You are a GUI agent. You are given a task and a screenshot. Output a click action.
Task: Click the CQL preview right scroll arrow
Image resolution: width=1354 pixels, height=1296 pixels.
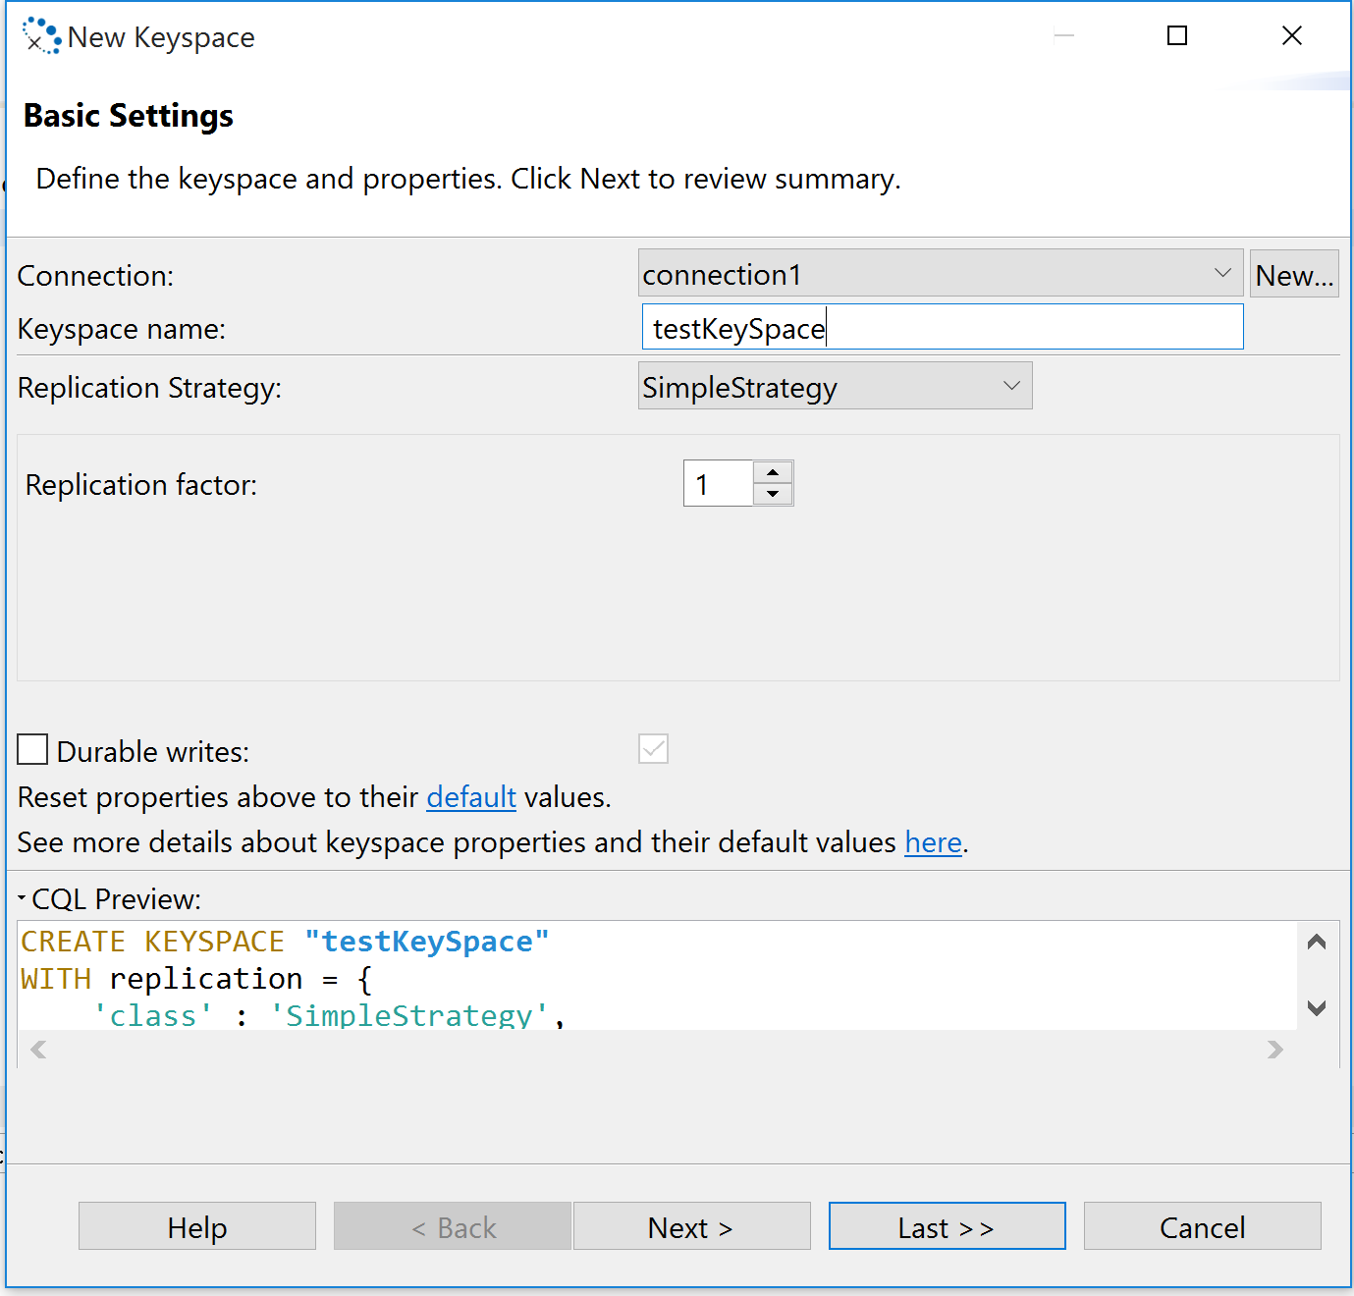(1275, 1050)
